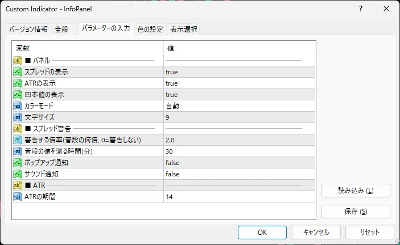Select the ポップアップ通知 variable name

[x=47, y=163]
